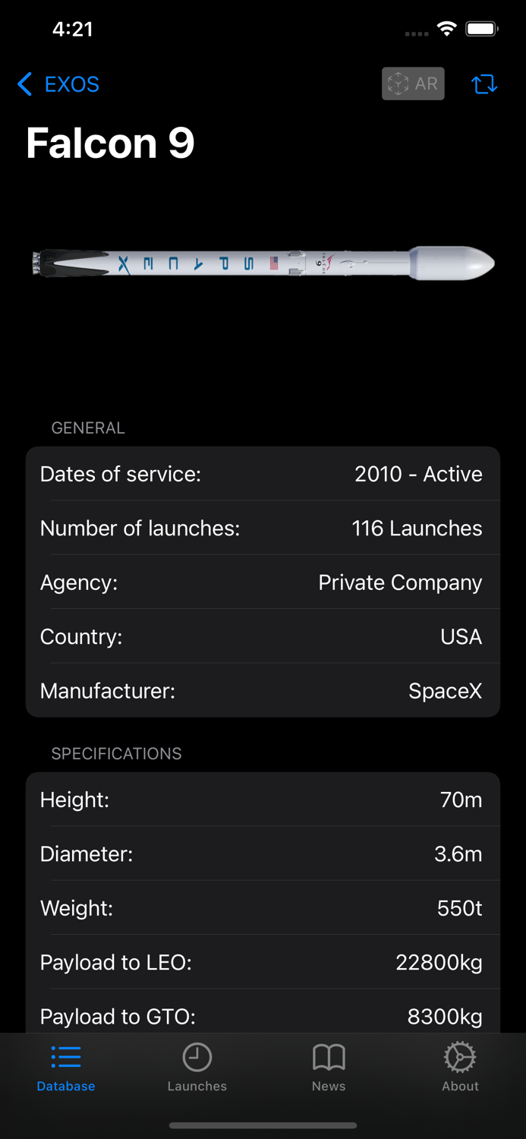Open the AR view button
The image size is (526, 1139).
(413, 84)
